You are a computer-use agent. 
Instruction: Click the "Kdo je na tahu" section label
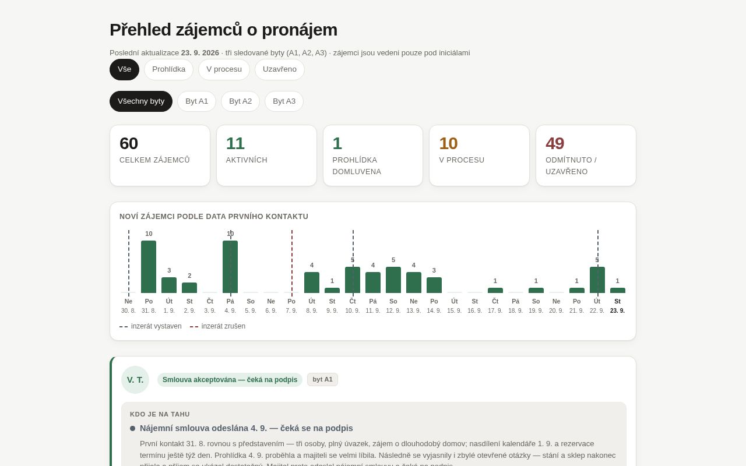pos(160,414)
